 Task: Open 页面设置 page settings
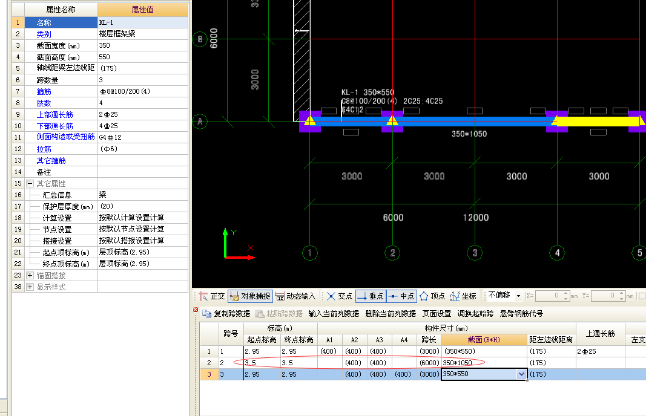(x=437, y=314)
